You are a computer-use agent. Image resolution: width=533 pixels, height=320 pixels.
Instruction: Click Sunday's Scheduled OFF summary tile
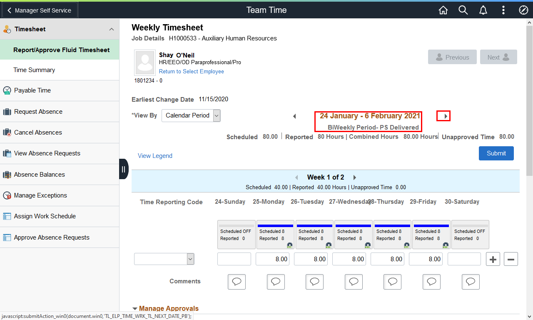click(237, 235)
